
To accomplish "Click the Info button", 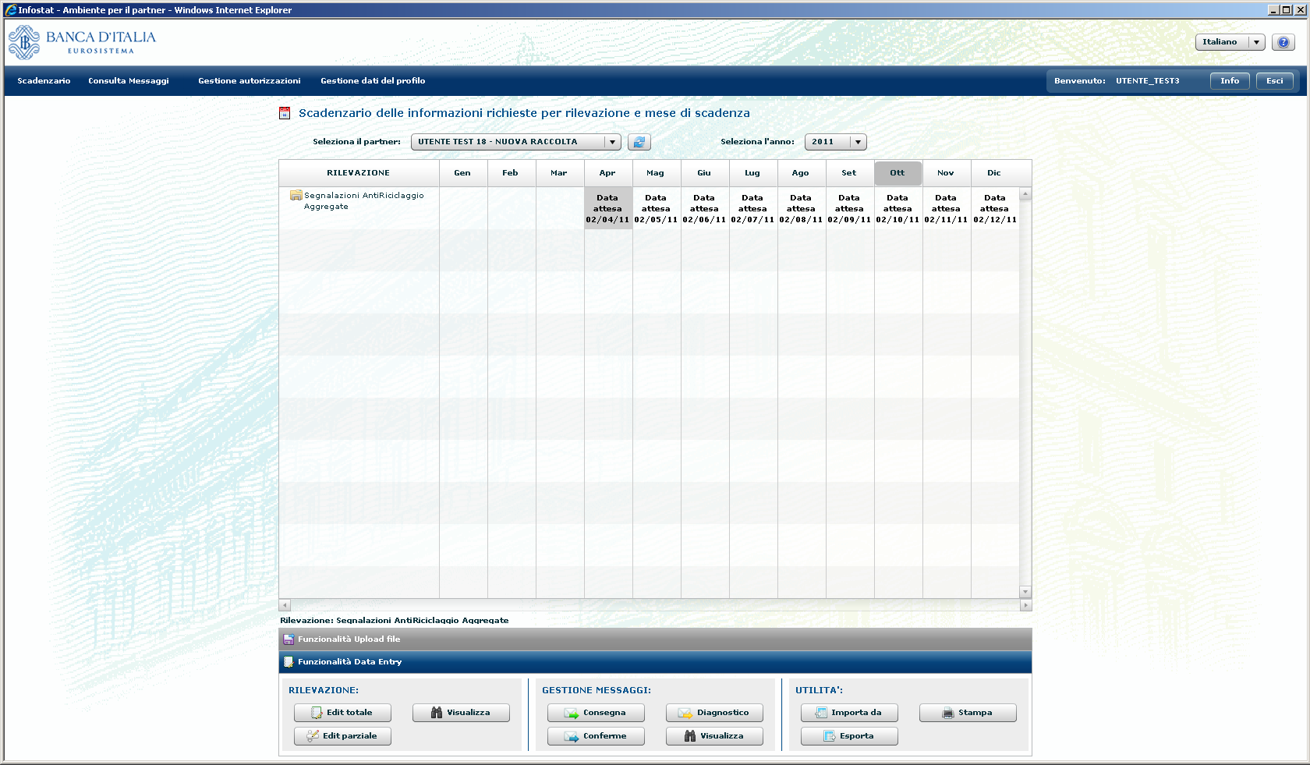I will [1230, 81].
